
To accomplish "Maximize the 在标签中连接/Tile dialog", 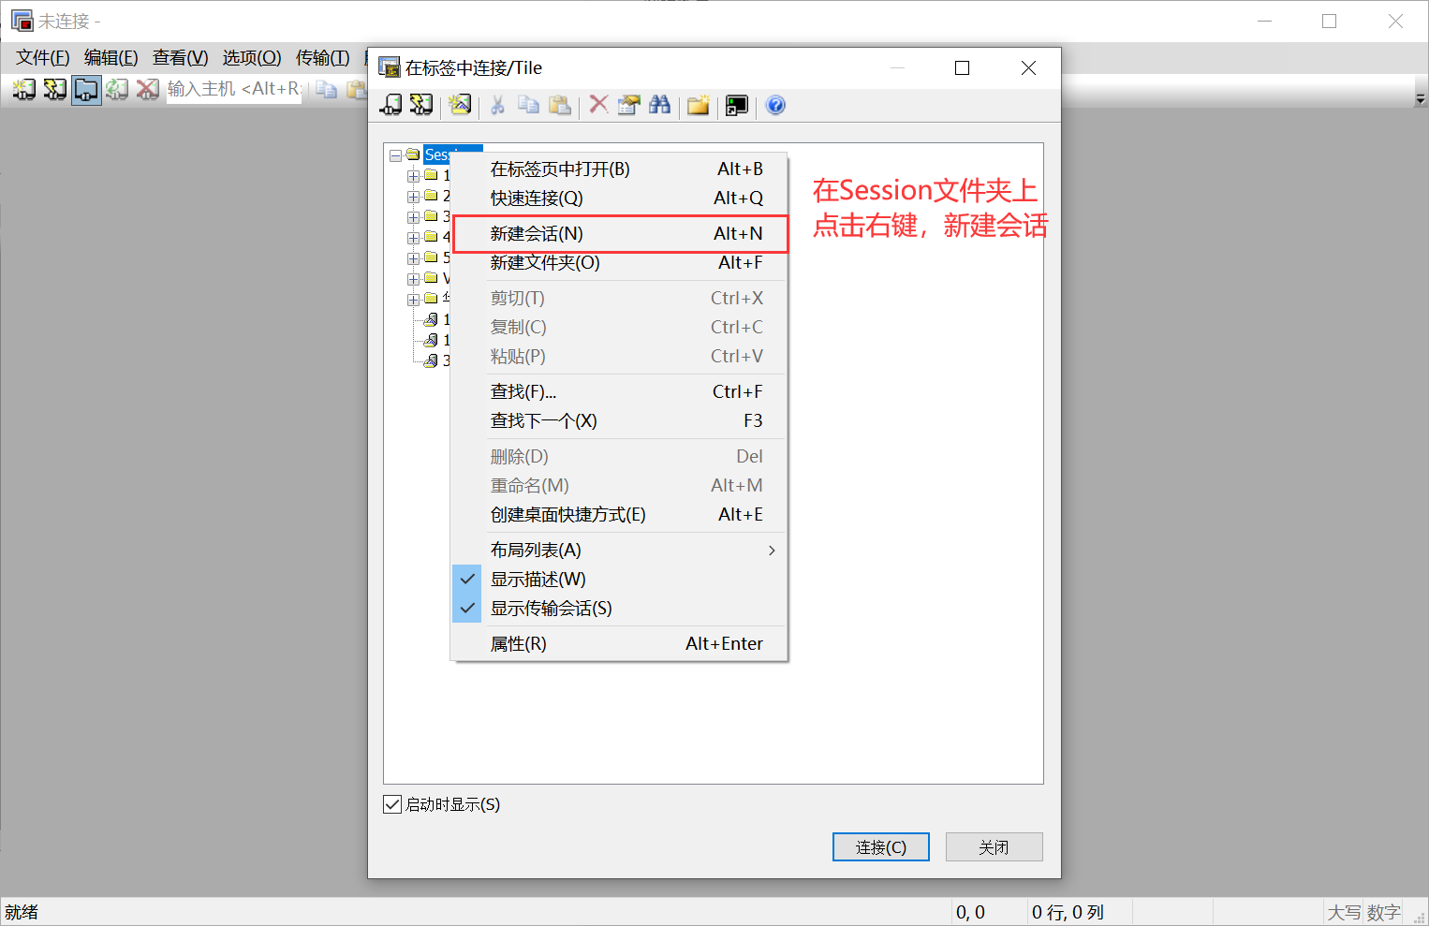I will pos(962,68).
